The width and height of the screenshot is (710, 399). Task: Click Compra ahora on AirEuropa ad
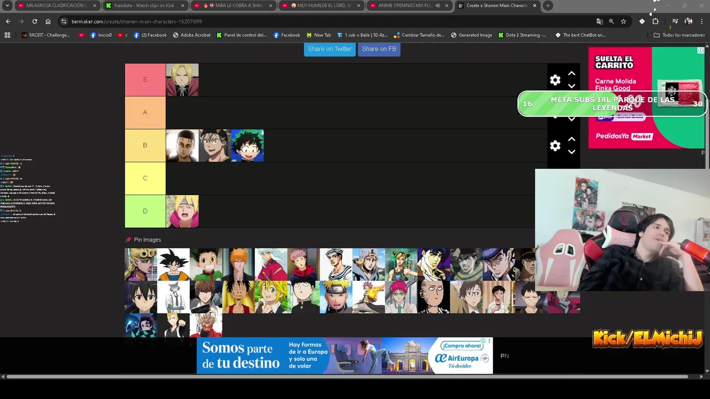click(x=461, y=346)
